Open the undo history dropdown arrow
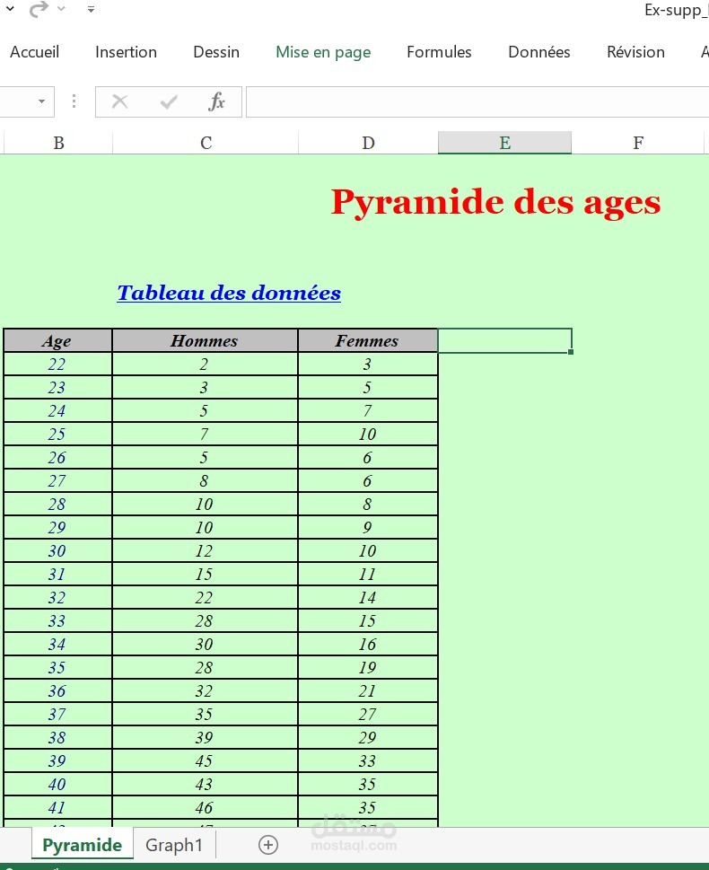This screenshot has height=870, width=709. [10, 9]
